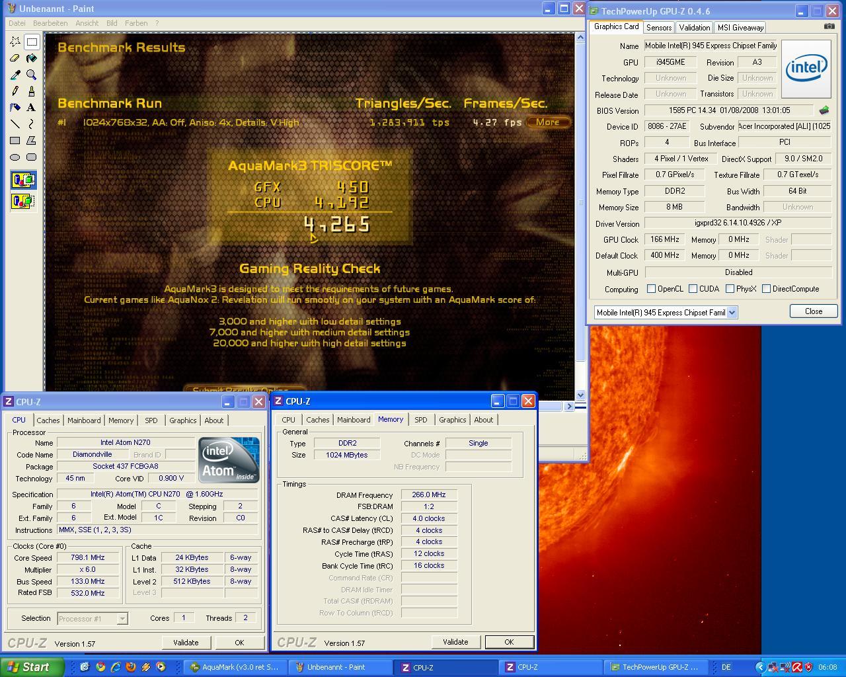This screenshot has height=677, width=846.
Task: Open the ? help menu in Paint
Action: click(x=157, y=23)
